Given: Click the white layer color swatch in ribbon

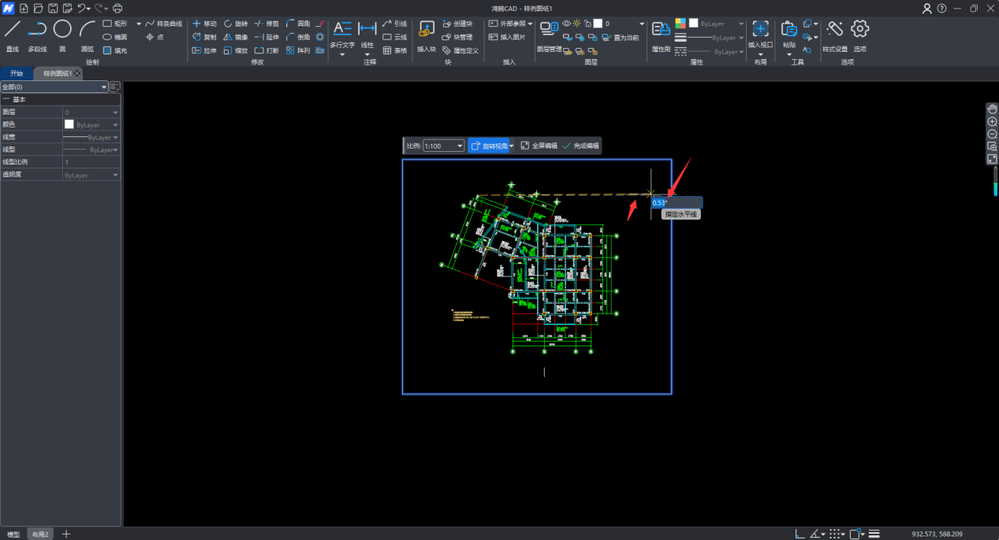Looking at the screenshot, I should tap(598, 24).
